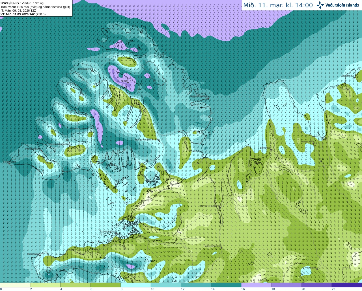Click the Siglufjörður station label

coord(348,76)
